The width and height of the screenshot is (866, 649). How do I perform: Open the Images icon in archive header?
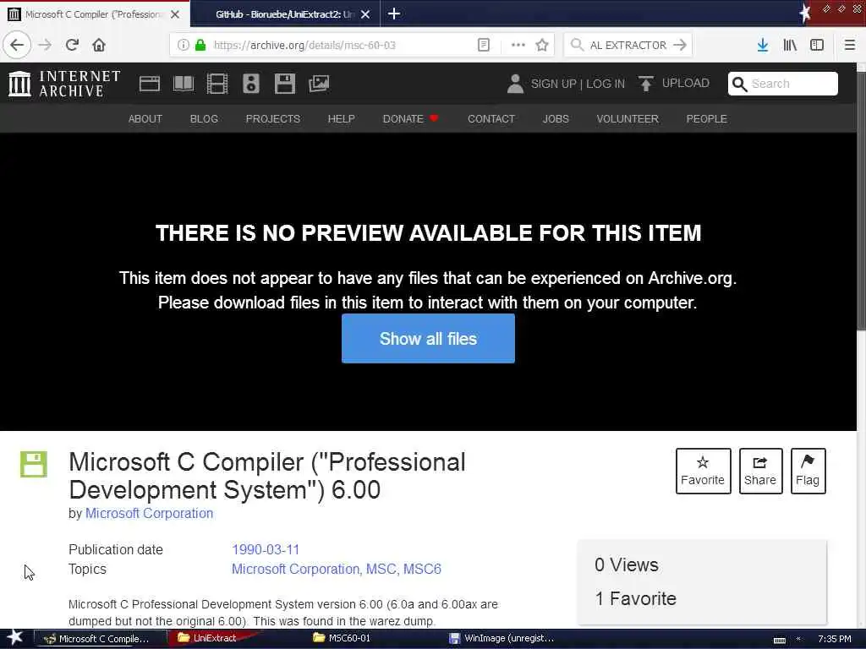coord(319,84)
